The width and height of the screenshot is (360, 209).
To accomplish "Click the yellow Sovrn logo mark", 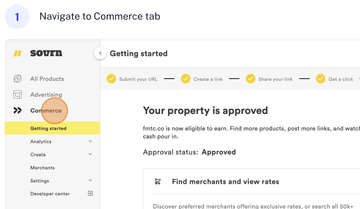I will [17, 54].
